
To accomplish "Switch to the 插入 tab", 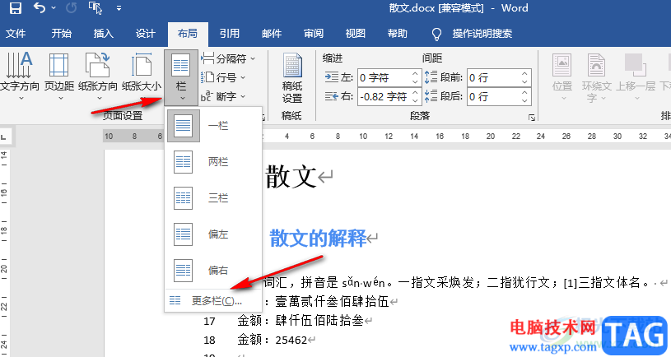I will click(103, 34).
